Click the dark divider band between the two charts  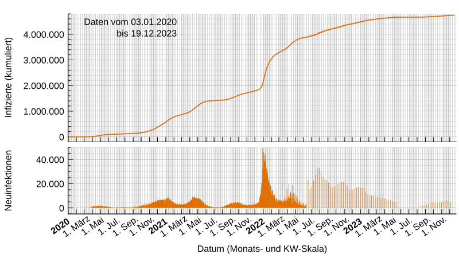[264, 144]
